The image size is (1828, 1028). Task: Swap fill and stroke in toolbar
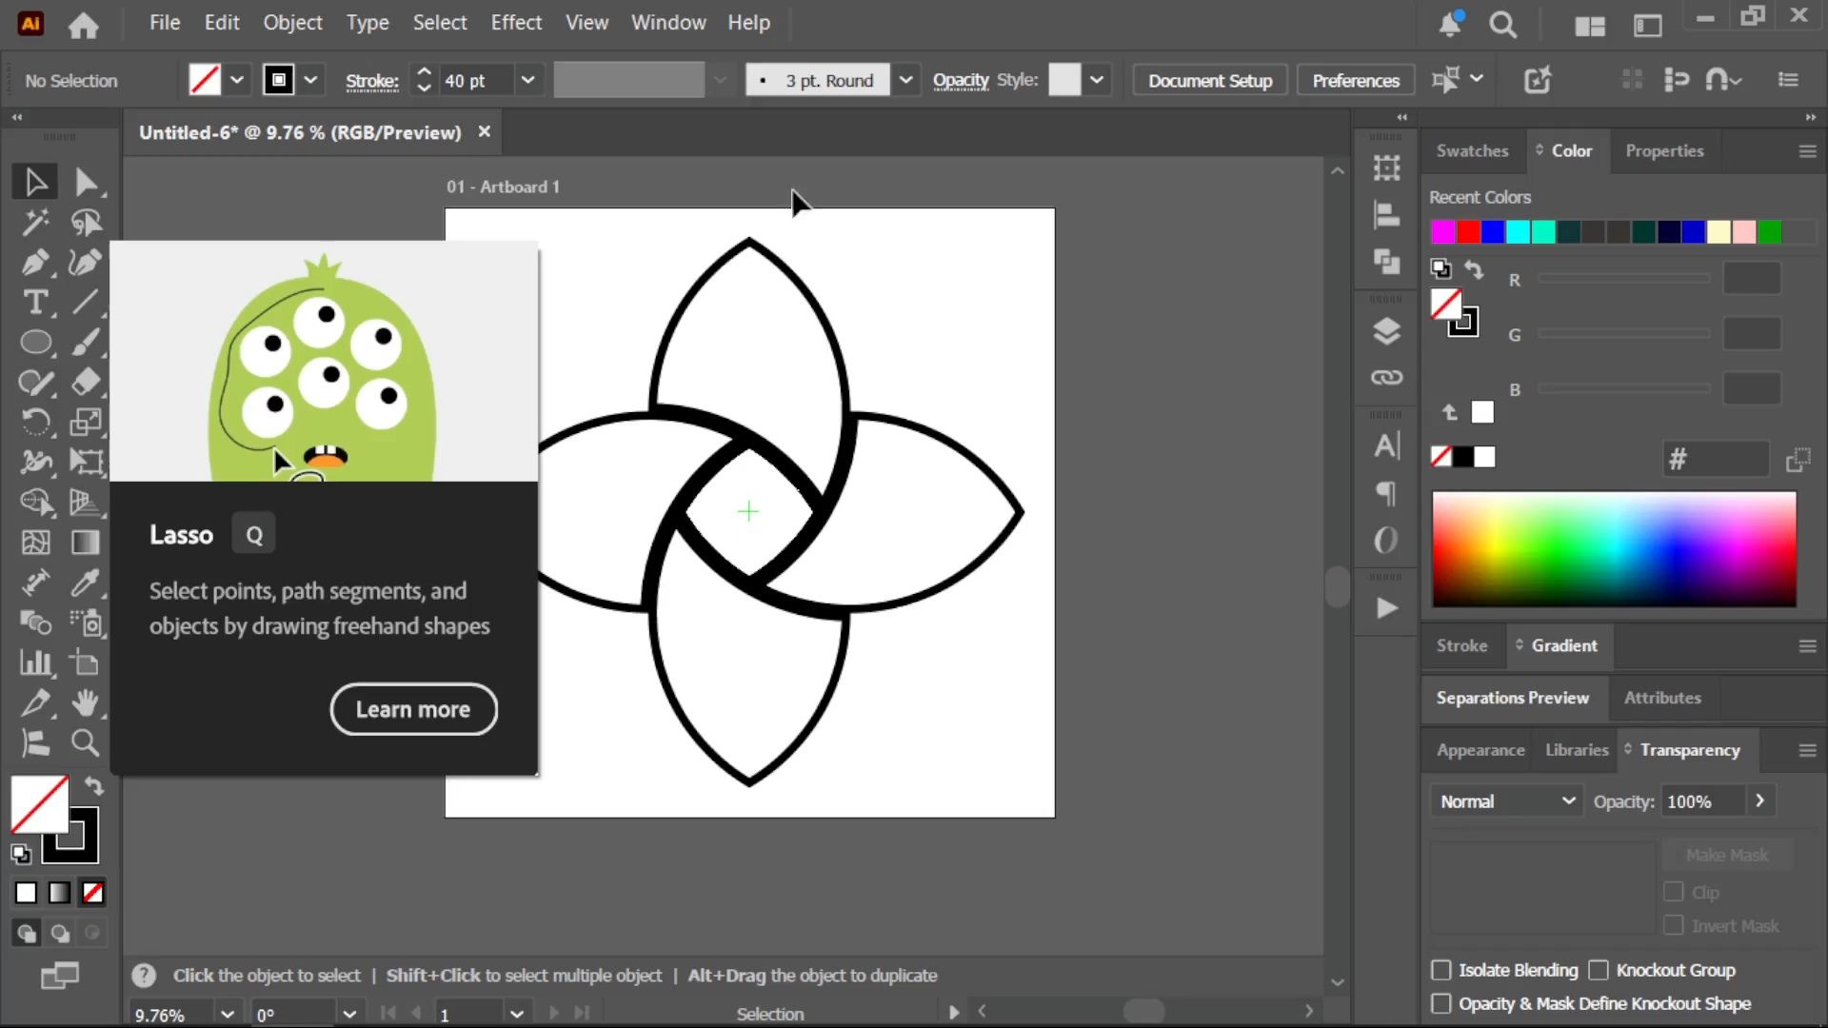click(94, 786)
